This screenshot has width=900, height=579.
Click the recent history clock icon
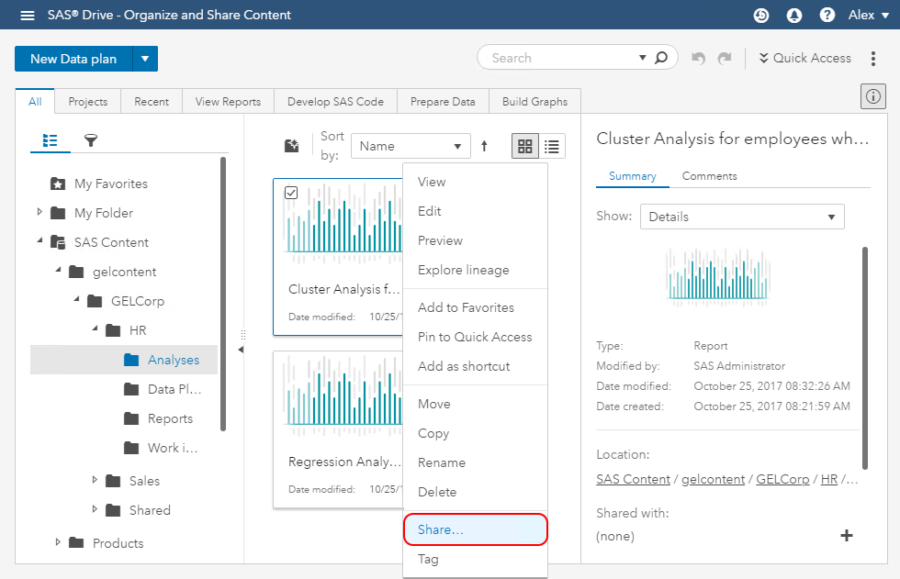tap(760, 15)
